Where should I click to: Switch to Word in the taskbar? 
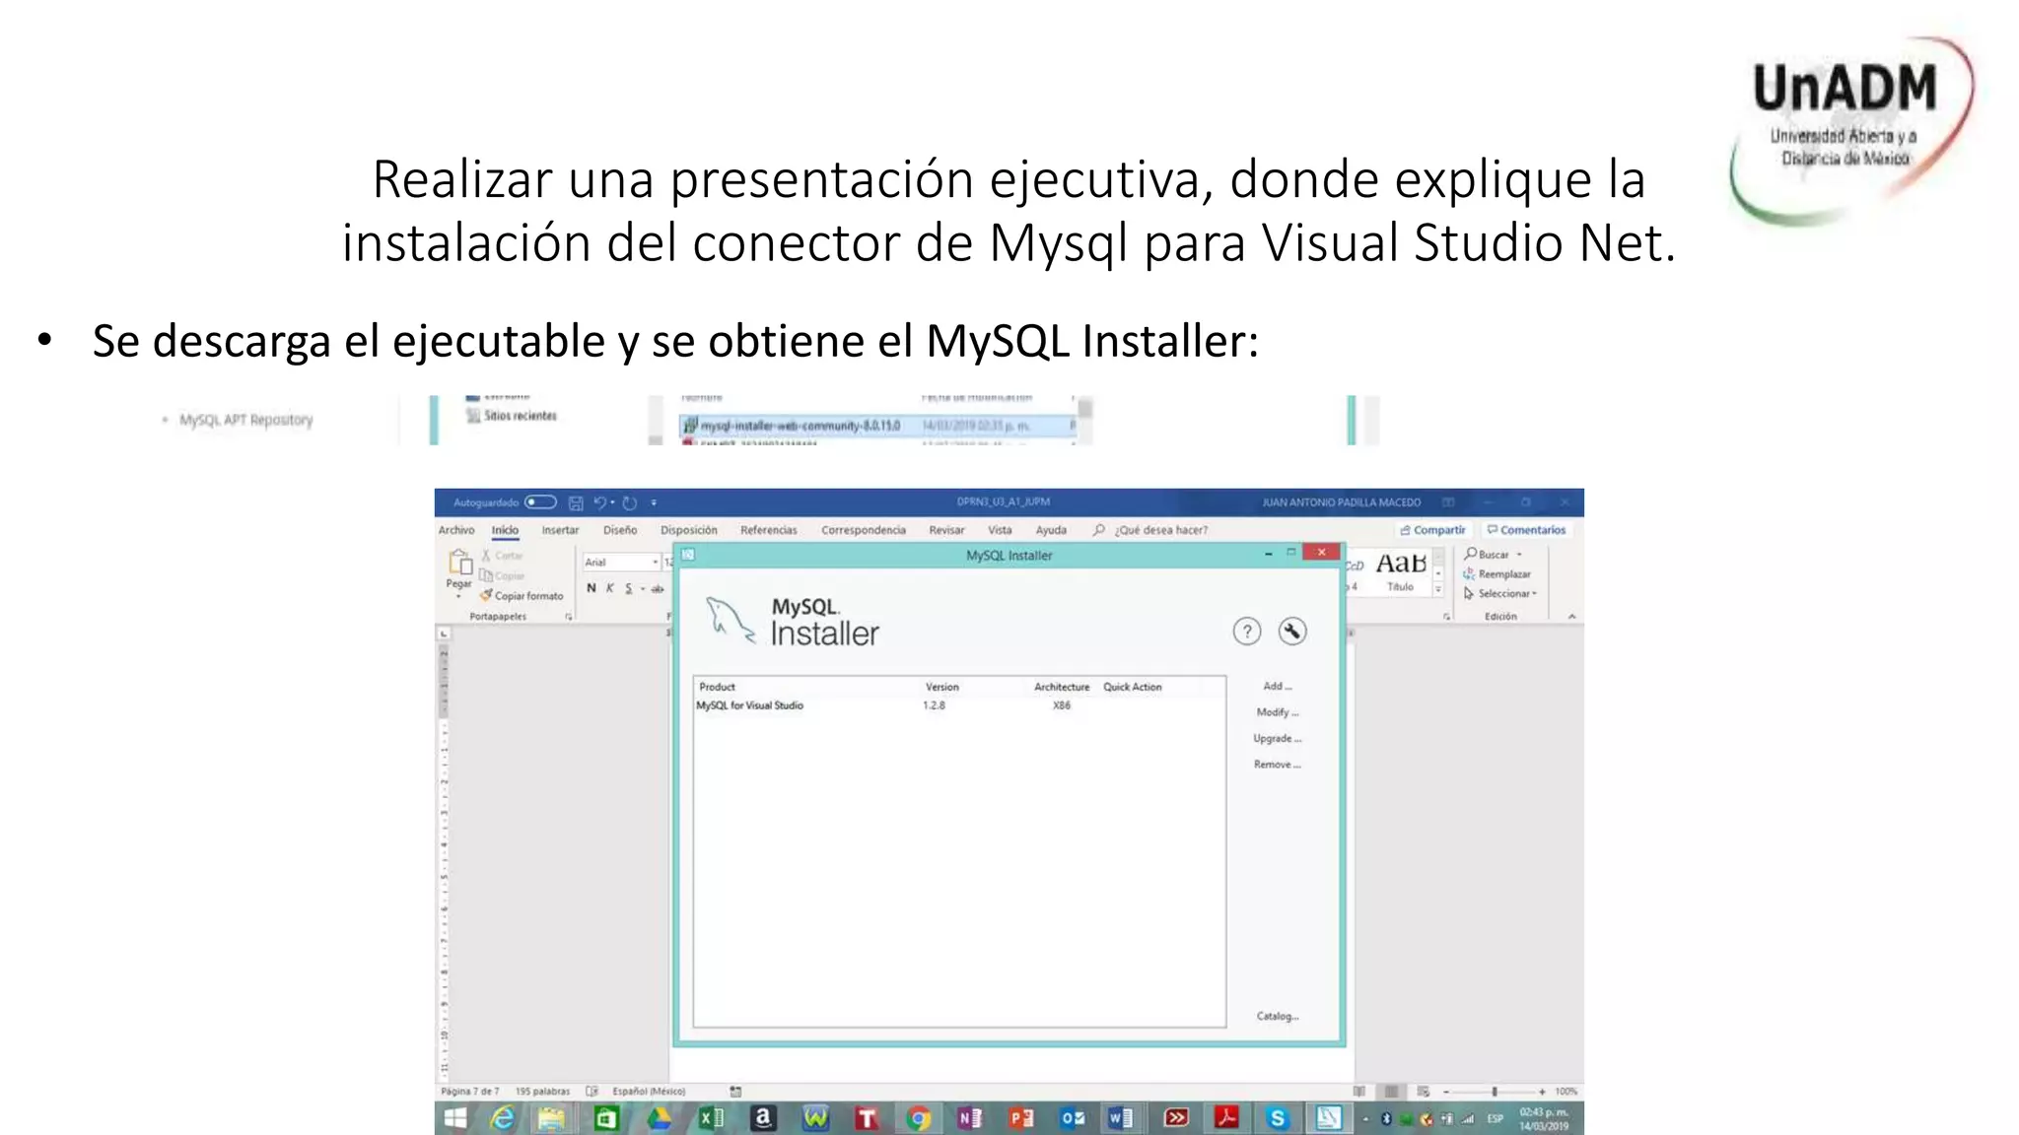pyautogui.click(x=1121, y=1118)
